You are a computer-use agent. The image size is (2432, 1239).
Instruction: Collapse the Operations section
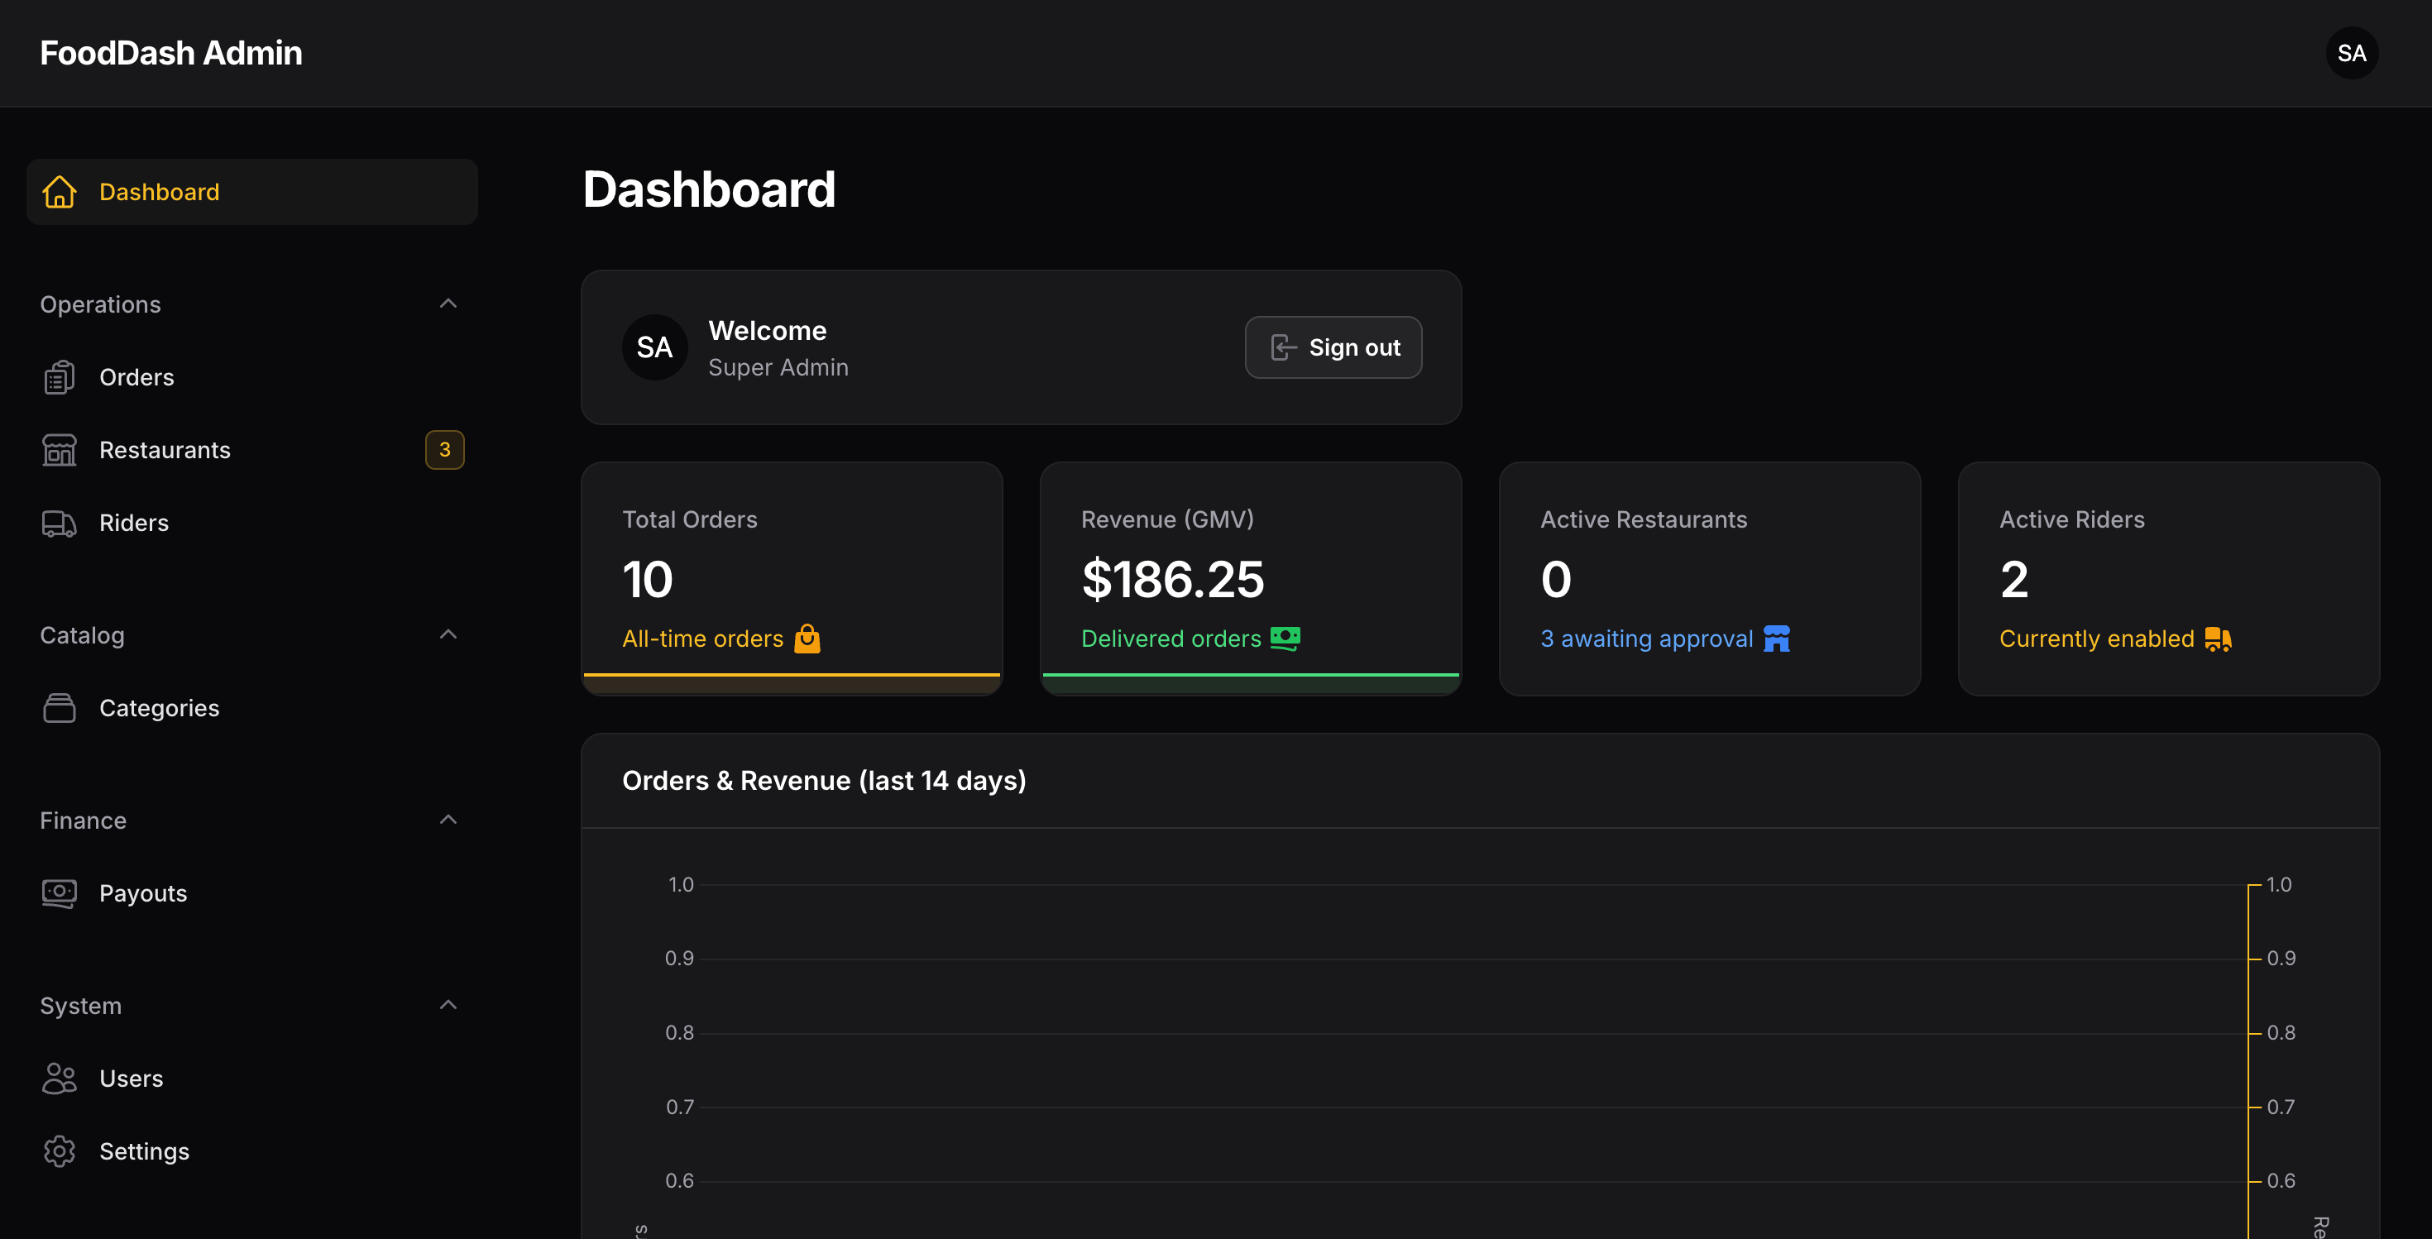tap(448, 304)
